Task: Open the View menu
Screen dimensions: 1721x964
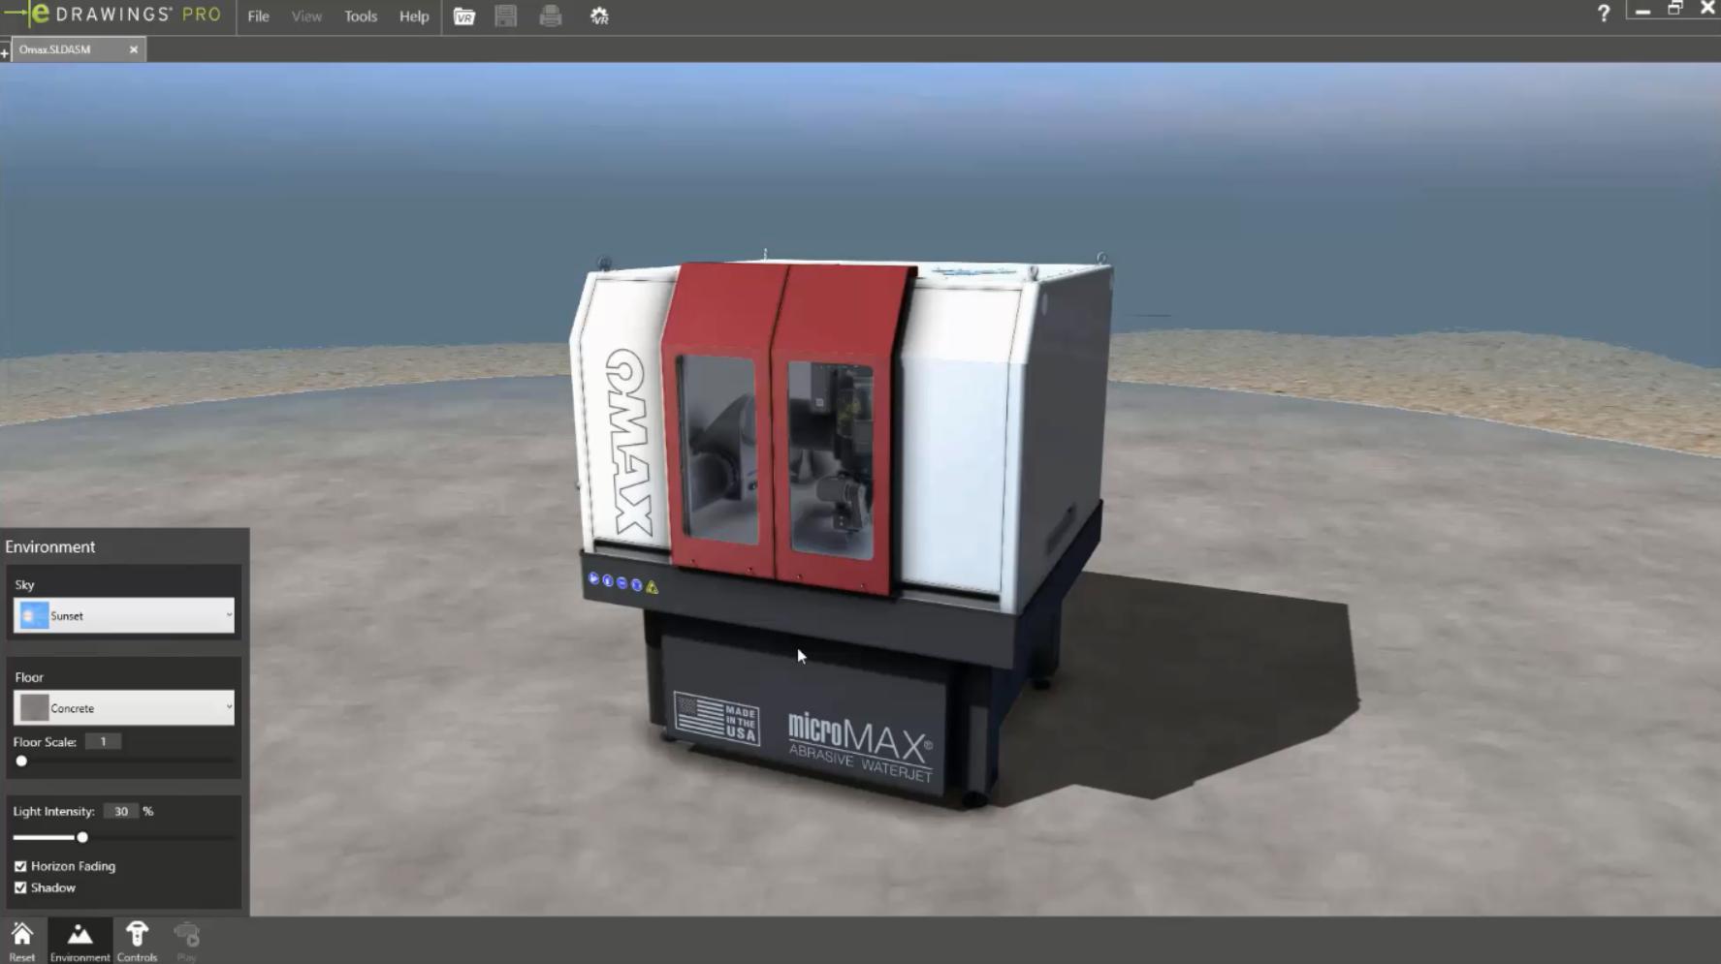Action: pyautogui.click(x=306, y=16)
